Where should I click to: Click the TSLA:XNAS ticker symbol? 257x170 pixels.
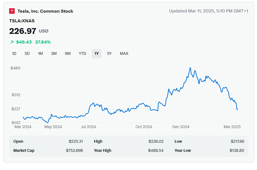[x=22, y=21]
